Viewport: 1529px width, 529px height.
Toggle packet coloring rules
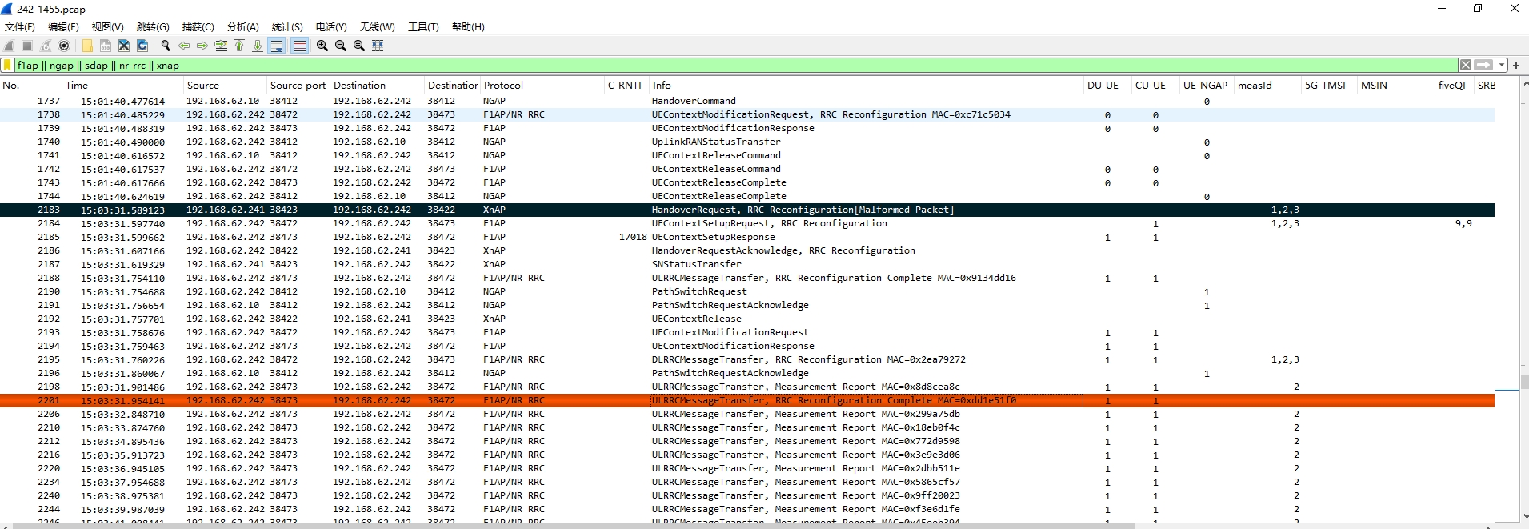pos(299,46)
